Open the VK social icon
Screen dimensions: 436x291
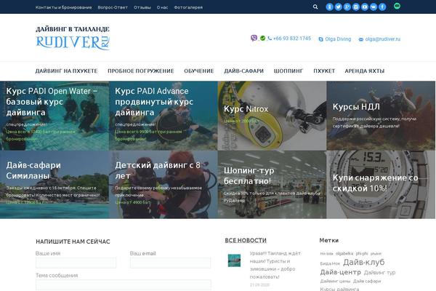tap(374, 7)
